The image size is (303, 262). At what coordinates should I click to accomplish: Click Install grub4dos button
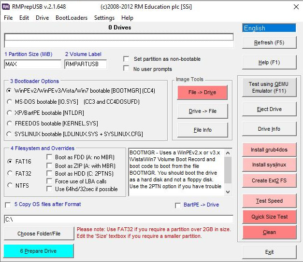269,150
